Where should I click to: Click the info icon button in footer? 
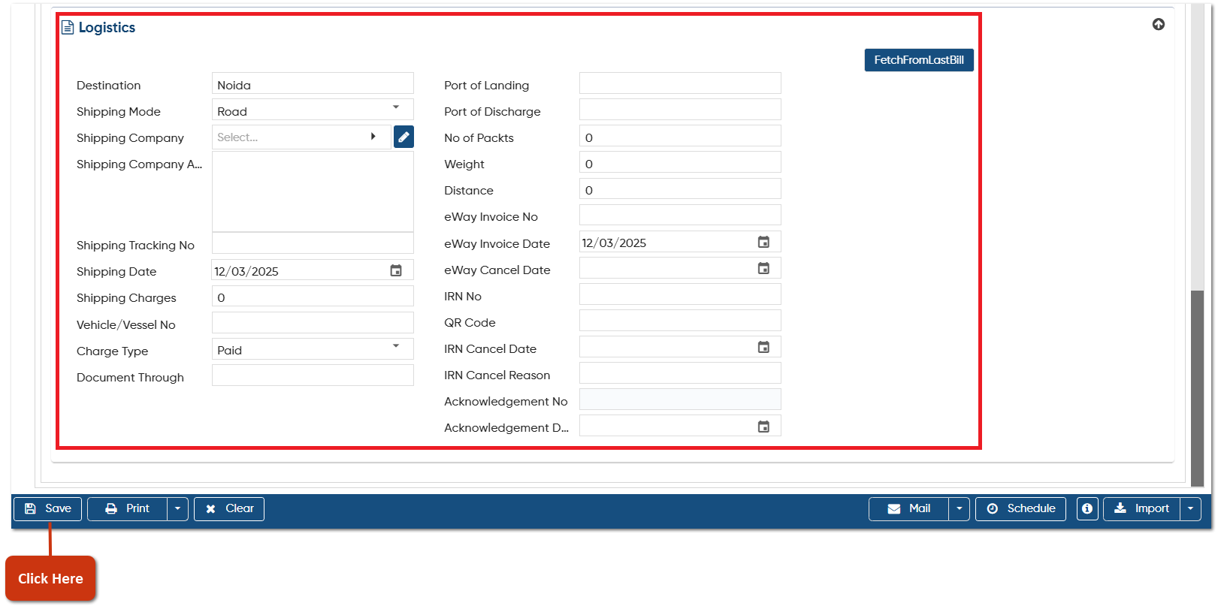click(1087, 508)
